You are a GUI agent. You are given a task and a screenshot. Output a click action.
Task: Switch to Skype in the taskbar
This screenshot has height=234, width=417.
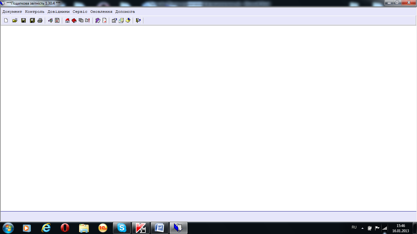(x=122, y=228)
